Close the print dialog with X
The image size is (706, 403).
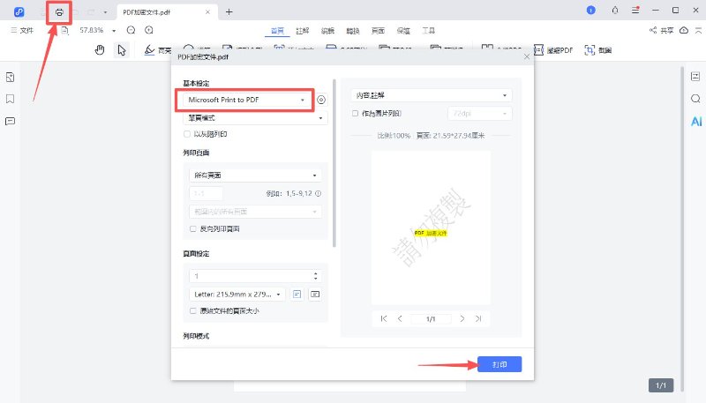527,56
